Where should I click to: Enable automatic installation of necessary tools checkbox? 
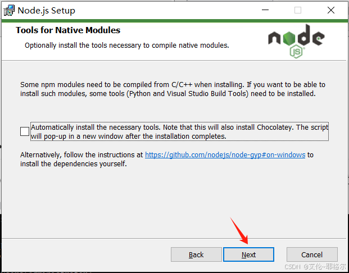click(24, 131)
